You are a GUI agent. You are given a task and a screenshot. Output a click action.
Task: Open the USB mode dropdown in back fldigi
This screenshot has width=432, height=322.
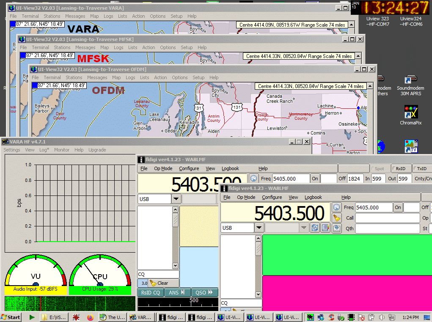tap(176, 199)
